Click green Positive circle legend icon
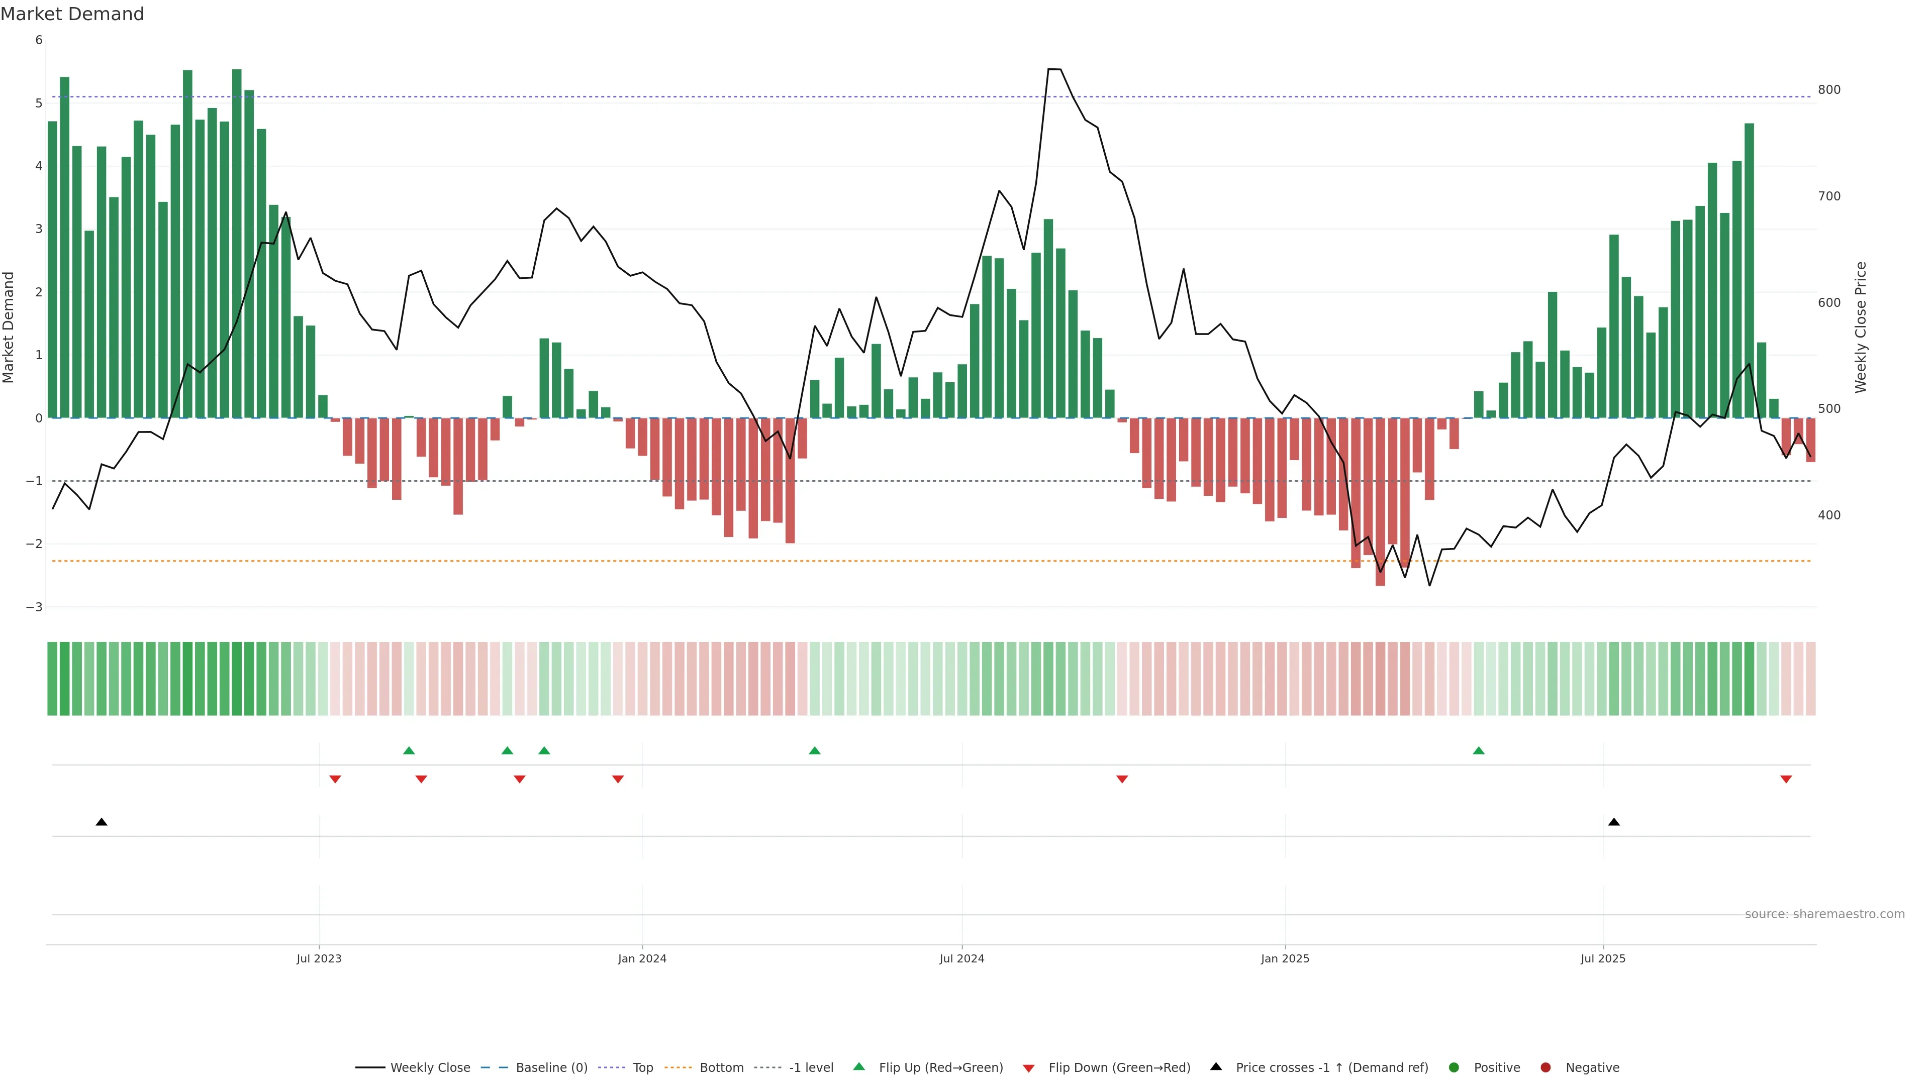Viewport: 1930px width, 1085px height. pos(1454,1067)
